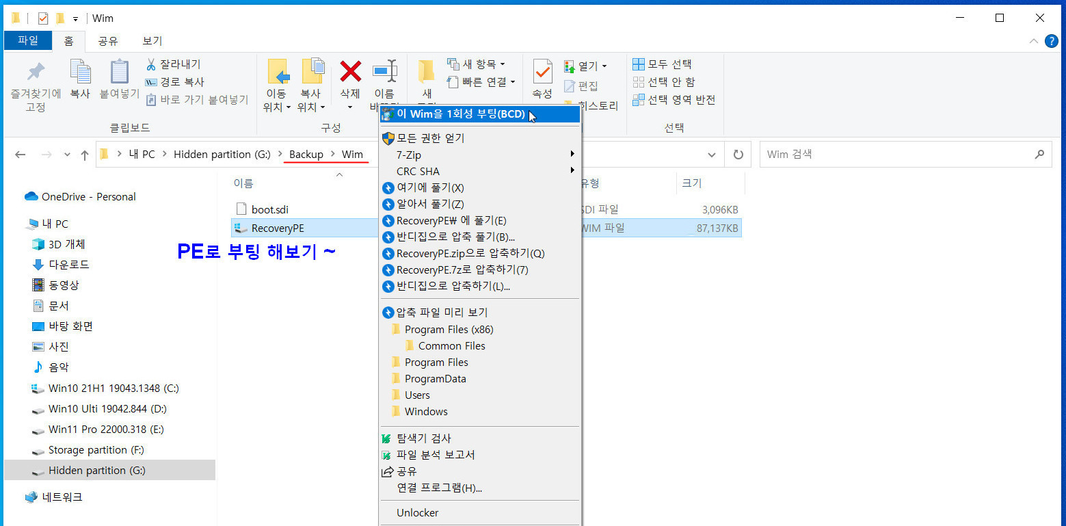This screenshot has height=526, width=1066.
Task: Choose 이 Wim을 1회성 부팅(BCD) menu entry
Action: (480, 114)
